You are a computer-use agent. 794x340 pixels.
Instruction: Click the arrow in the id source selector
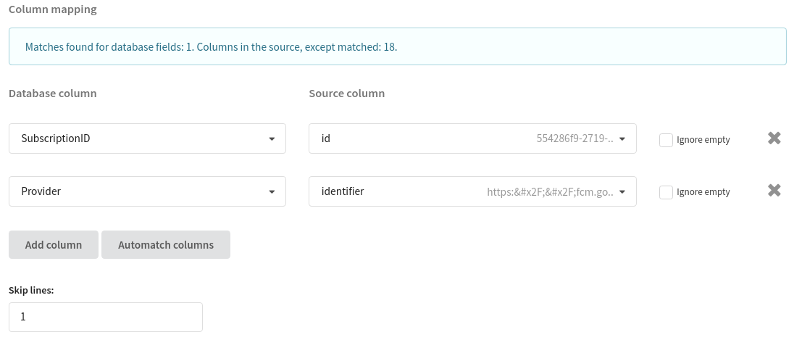(x=622, y=139)
